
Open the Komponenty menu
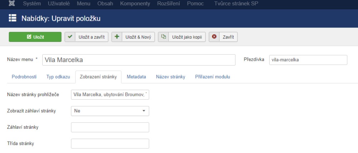pyautogui.click(x=135, y=4)
